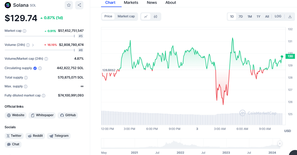Click the 570,875,071 SOL total supply
The width and height of the screenshot is (297, 155).
pyautogui.click(x=71, y=77)
